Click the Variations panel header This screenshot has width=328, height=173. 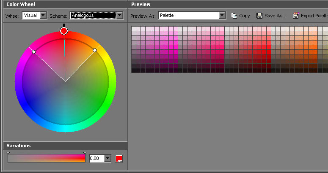(65, 146)
